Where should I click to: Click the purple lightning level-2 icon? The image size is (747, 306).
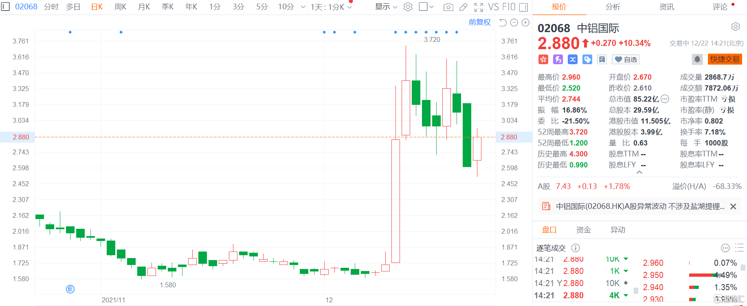(558, 59)
